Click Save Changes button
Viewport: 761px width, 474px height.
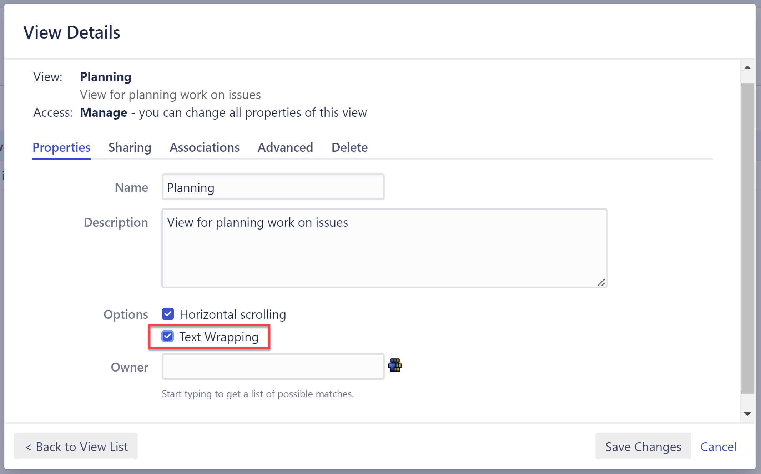point(644,447)
